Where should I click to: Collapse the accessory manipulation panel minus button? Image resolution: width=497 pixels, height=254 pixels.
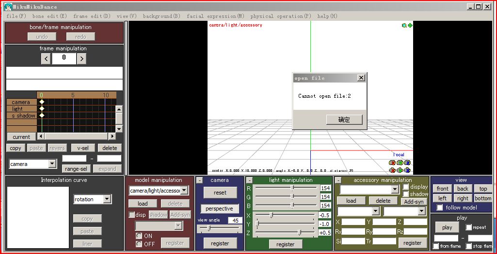[x=338, y=180]
